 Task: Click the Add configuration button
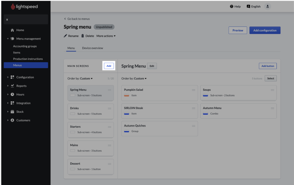click(x=265, y=30)
